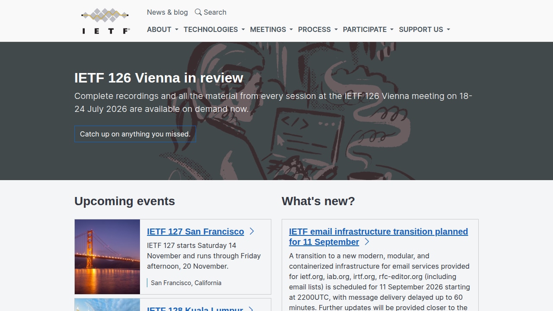Click arrow icon after email infrastructure headline
This screenshot has width=553, height=311.
click(x=367, y=242)
